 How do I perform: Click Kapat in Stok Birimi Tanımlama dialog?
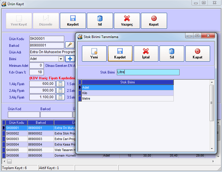198,53
